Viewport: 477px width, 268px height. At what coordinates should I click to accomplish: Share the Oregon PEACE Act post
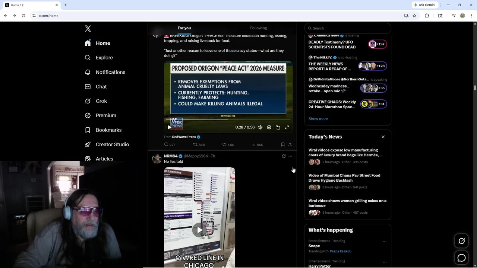tap(290, 144)
